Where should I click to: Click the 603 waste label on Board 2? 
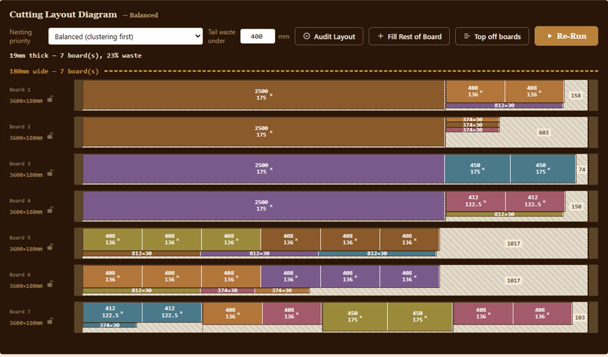[543, 132]
